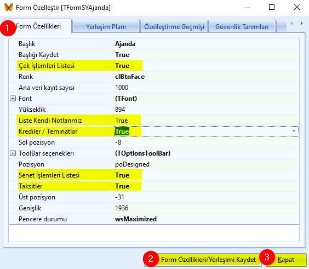
Task: Select the Sol pozisyon label
Action: pos(37,142)
